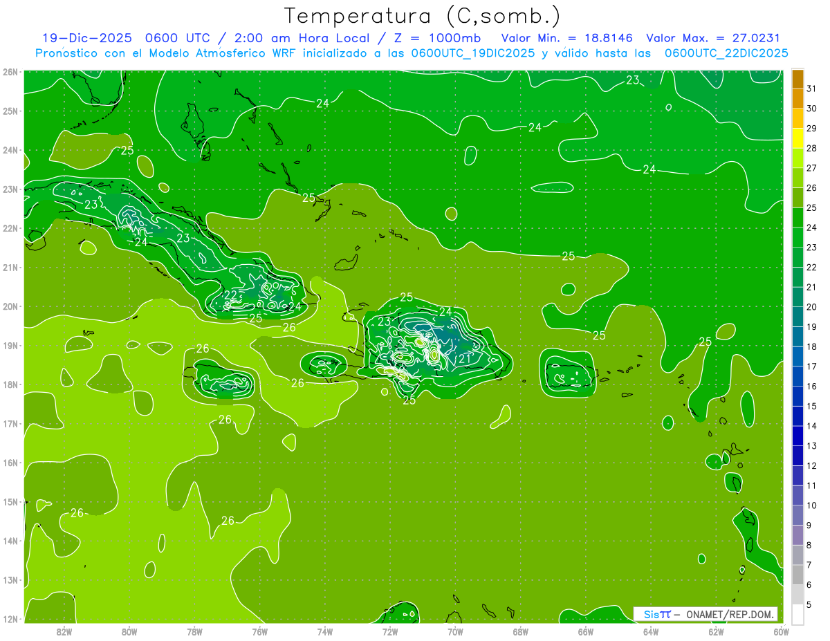The width and height of the screenshot is (830, 641).
Task: Click color scale label 8
Action: (x=809, y=545)
